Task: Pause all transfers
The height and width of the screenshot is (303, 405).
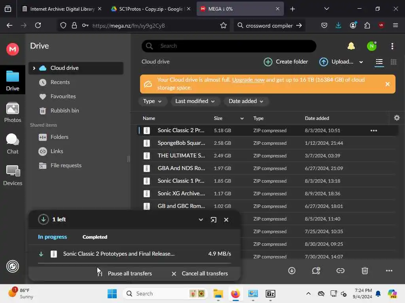Action: point(125,273)
